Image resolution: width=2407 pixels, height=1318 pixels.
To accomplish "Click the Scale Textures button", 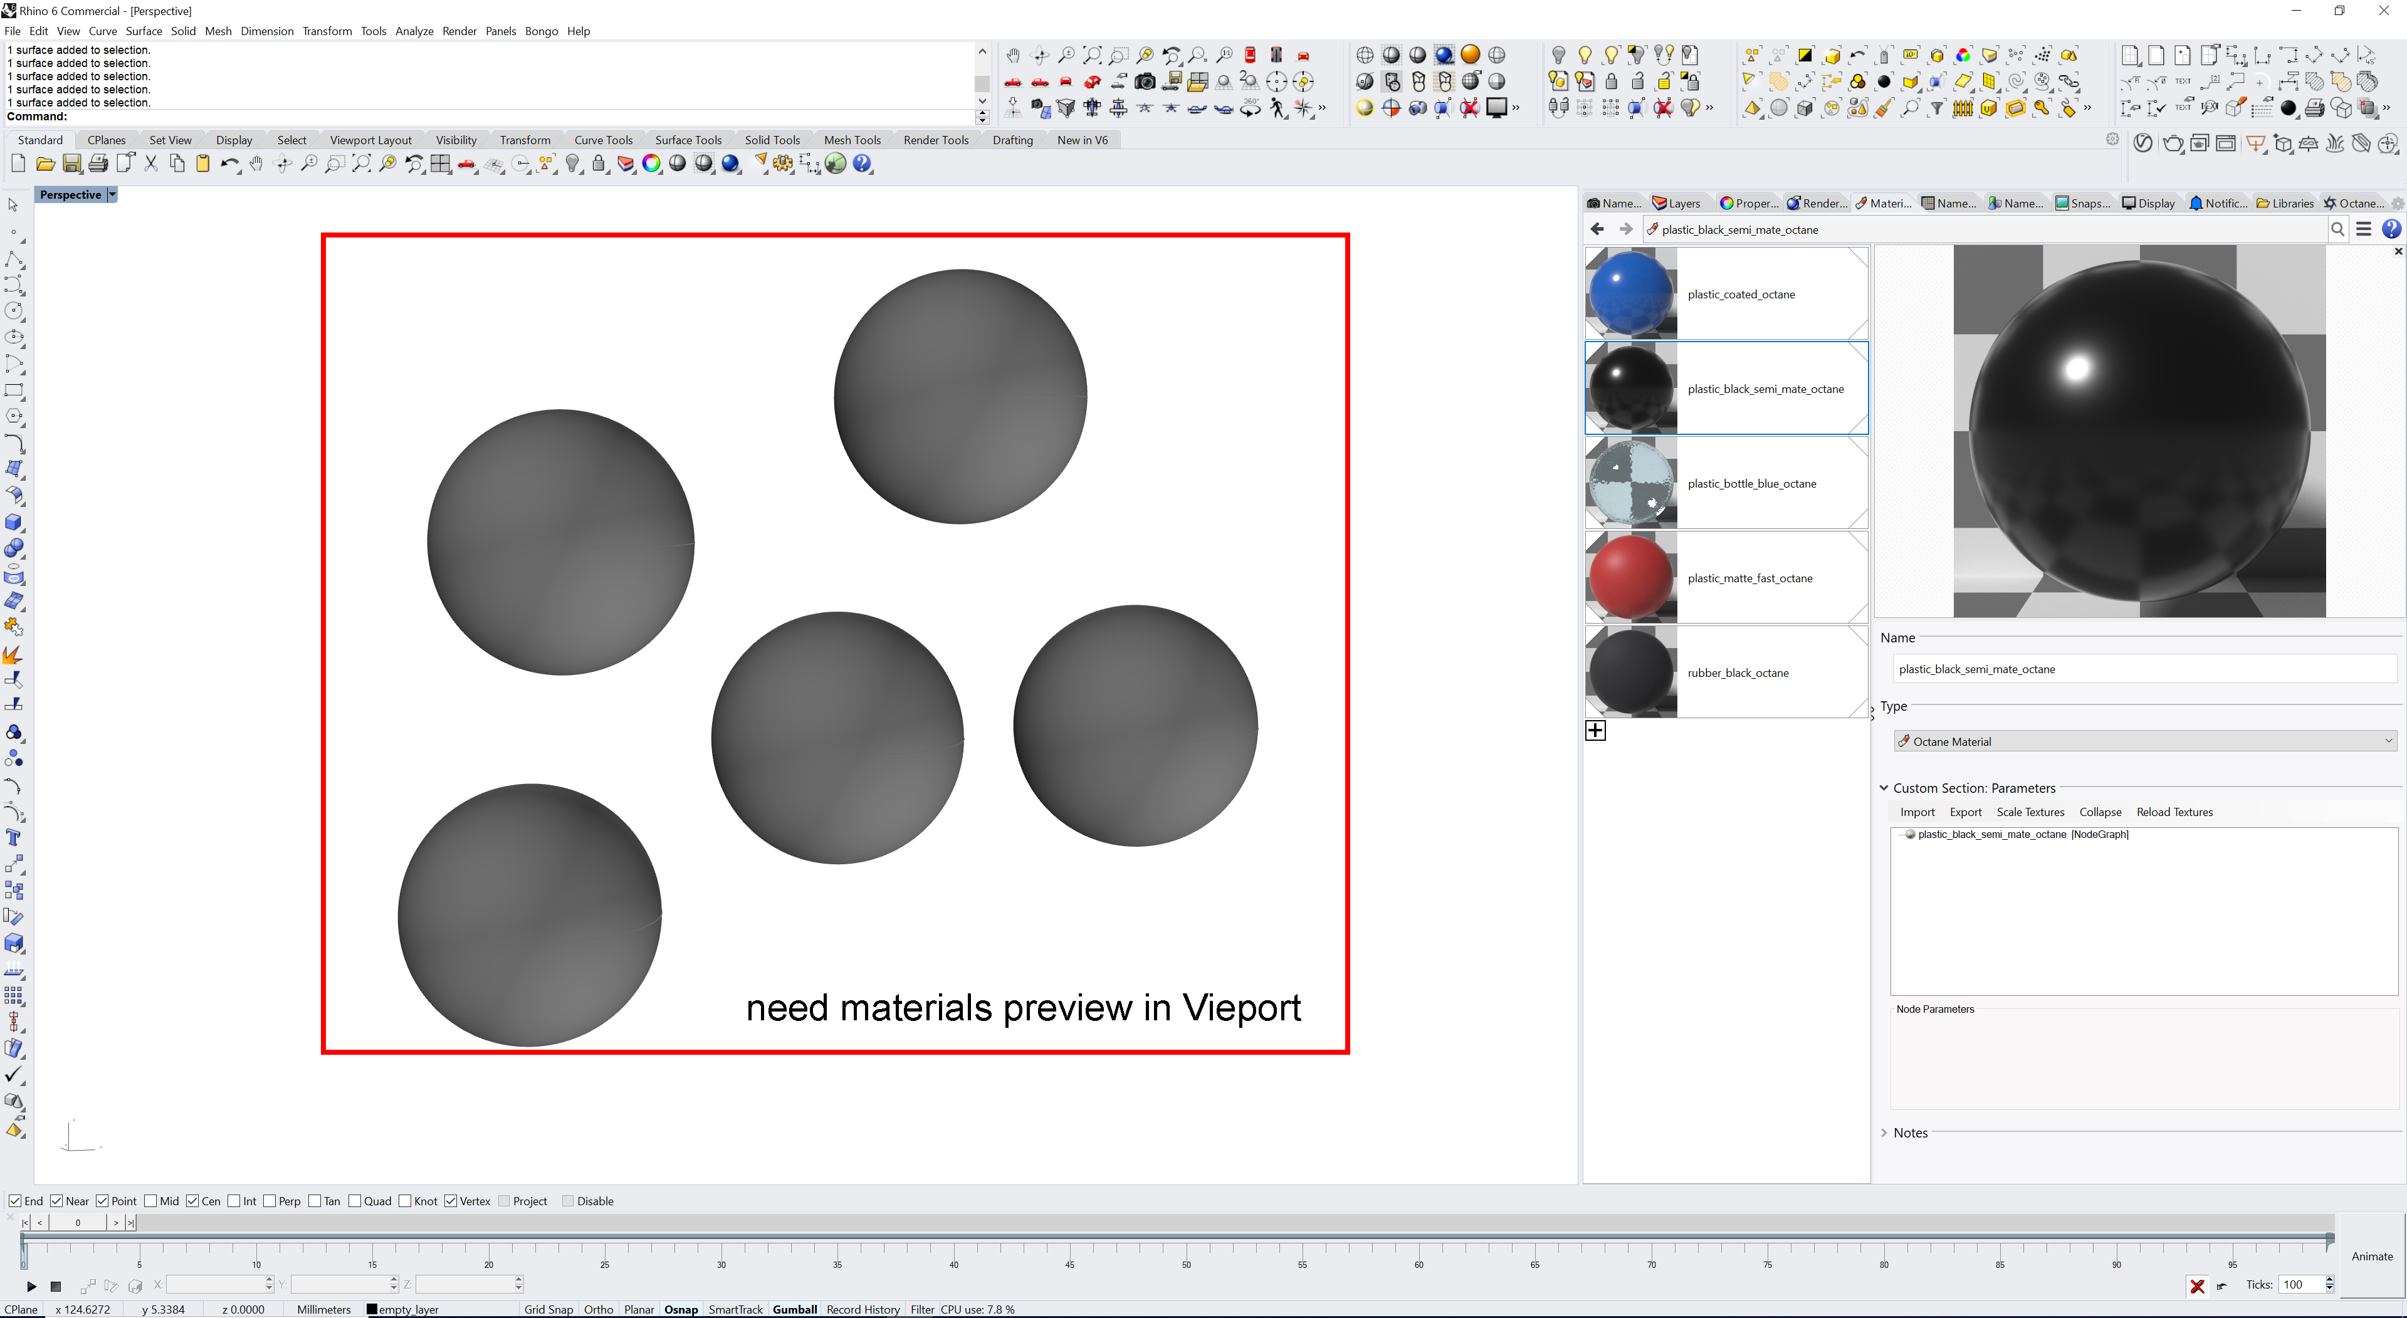I will click(2030, 813).
